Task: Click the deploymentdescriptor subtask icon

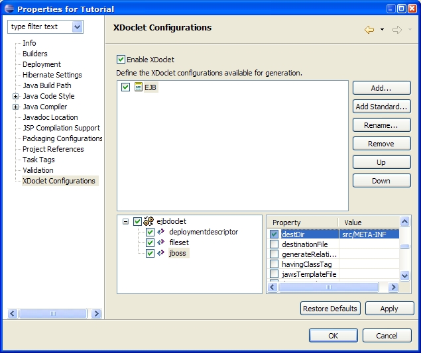Action: click(161, 232)
